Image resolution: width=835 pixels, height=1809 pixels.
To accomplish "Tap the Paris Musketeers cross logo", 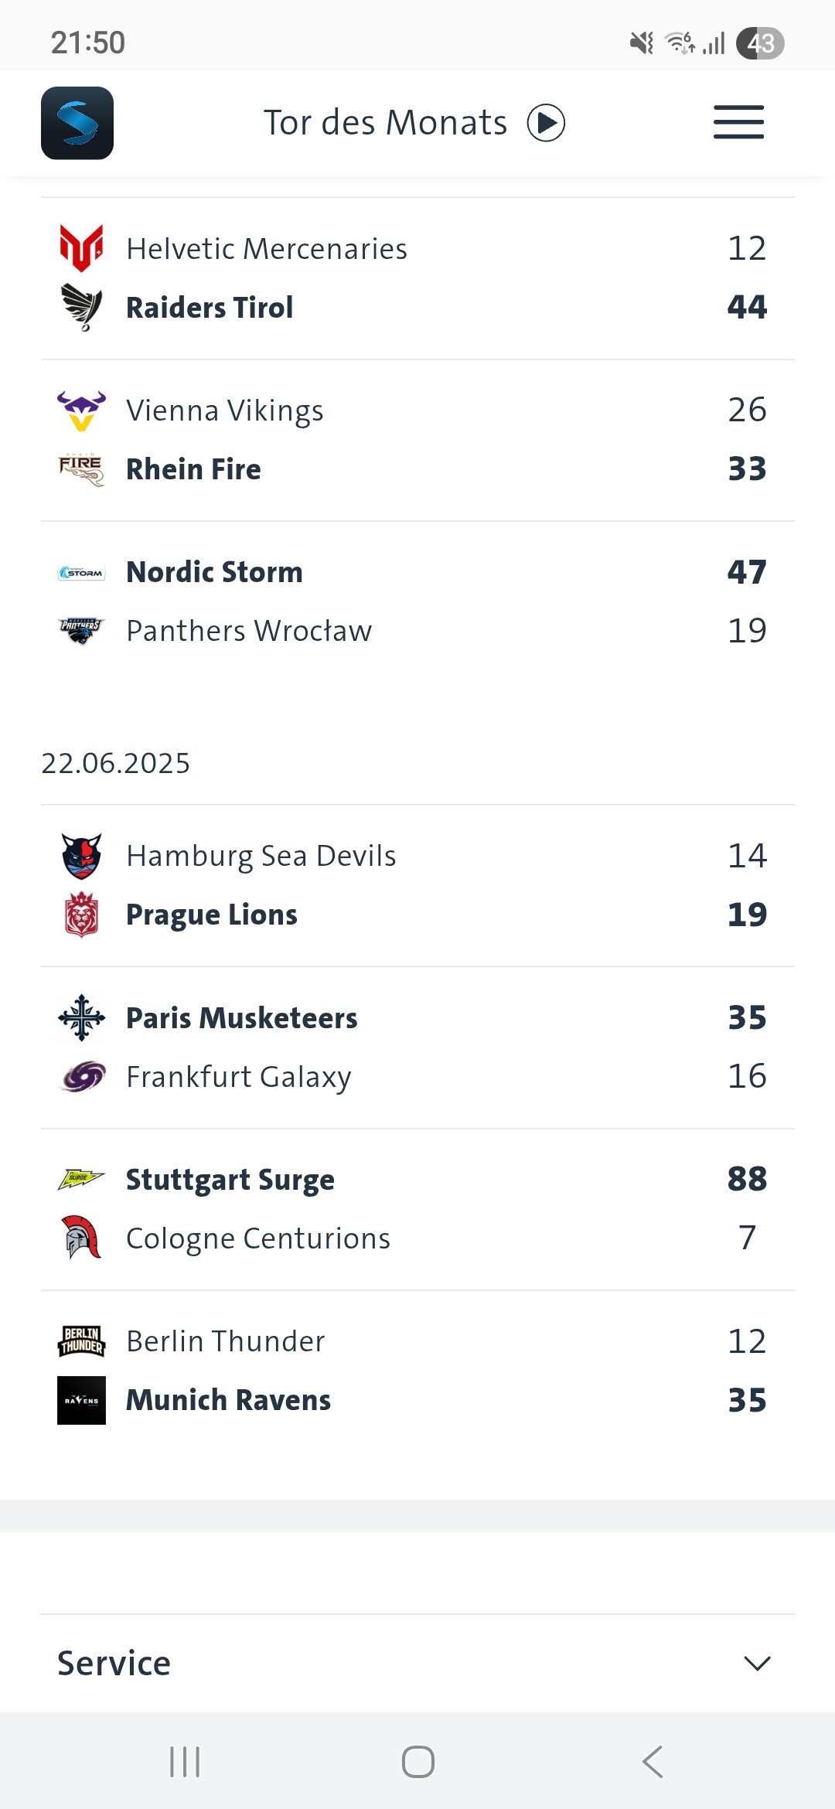I will point(81,1017).
